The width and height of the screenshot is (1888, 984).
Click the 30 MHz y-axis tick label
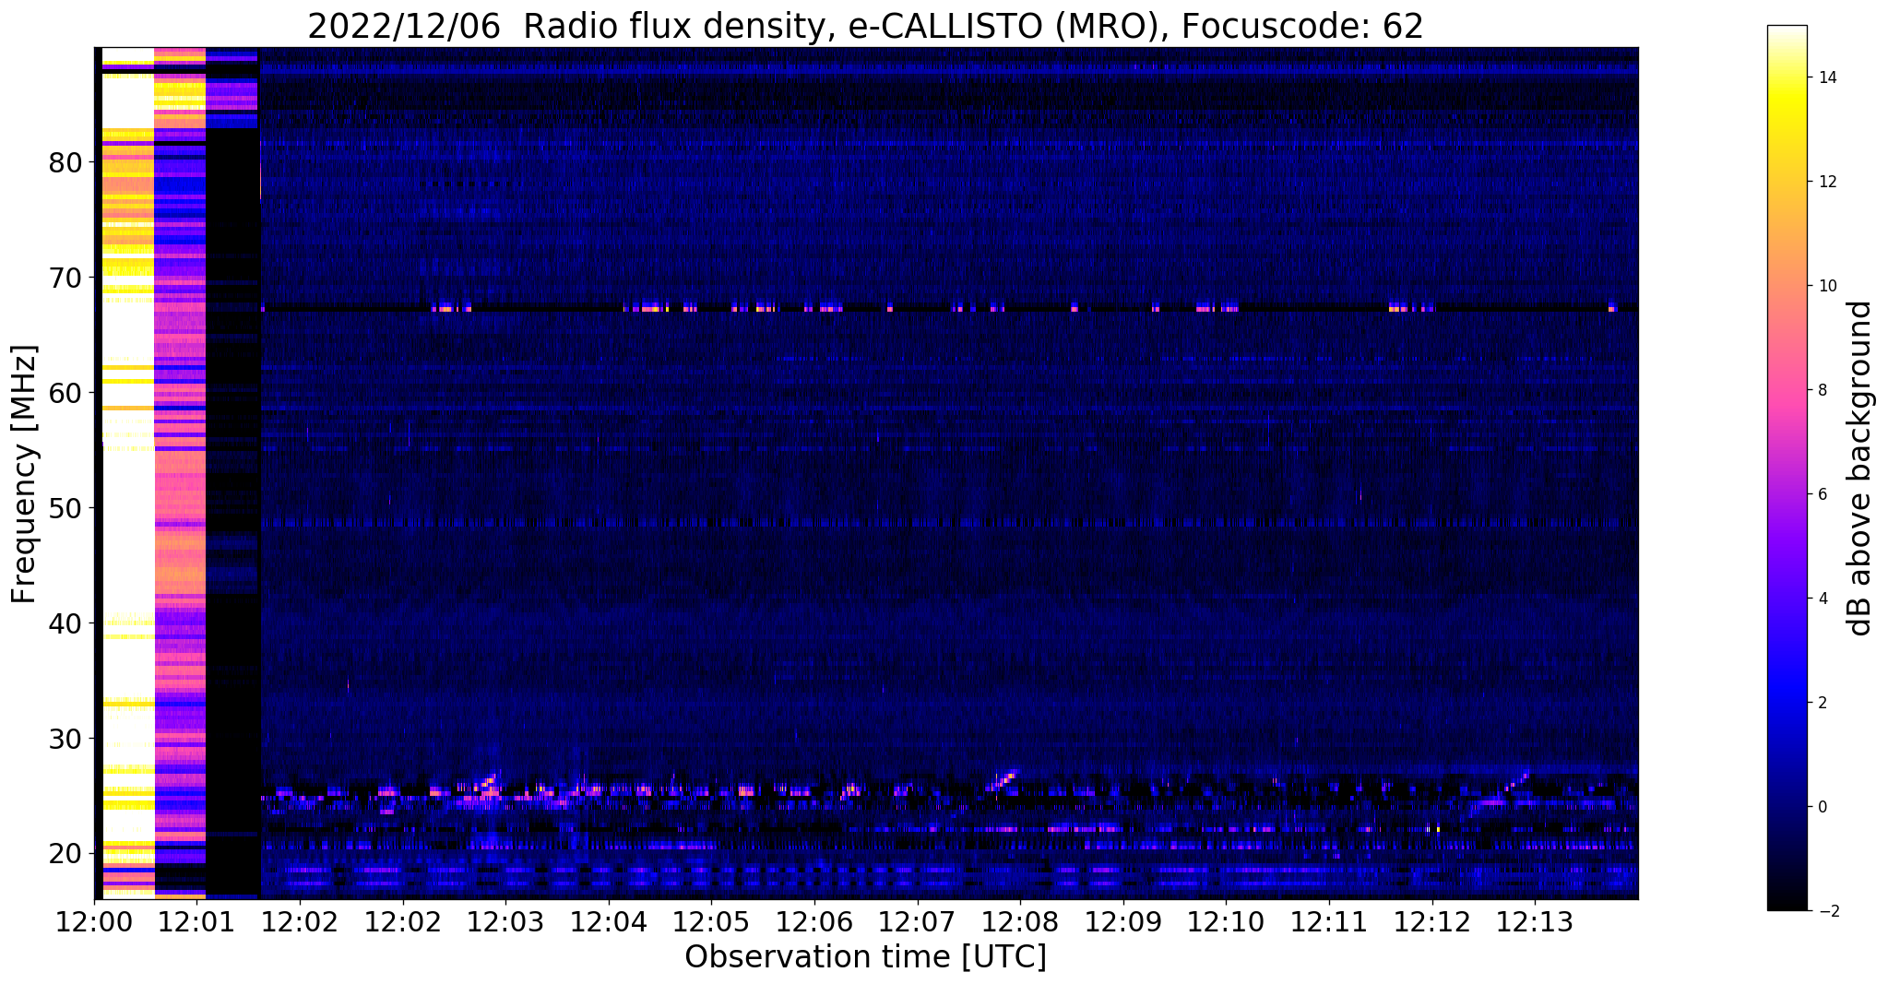[x=65, y=739]
